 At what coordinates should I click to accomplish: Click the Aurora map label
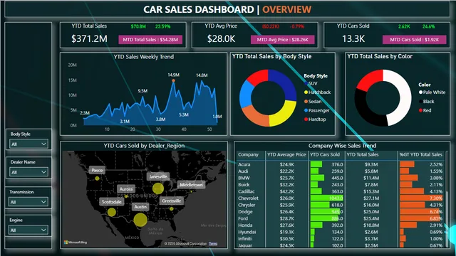(x=126, y=189)
